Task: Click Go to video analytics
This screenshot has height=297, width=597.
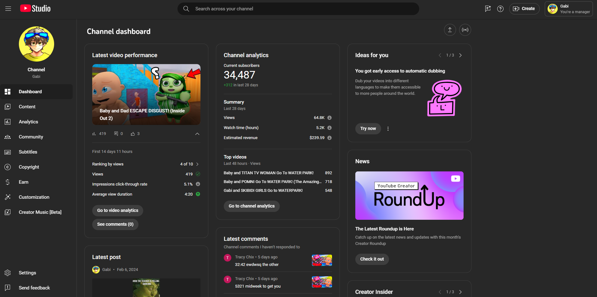Action: click(118, 211)
